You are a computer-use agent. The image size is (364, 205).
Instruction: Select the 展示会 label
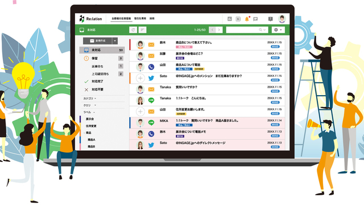click(90, 119)
